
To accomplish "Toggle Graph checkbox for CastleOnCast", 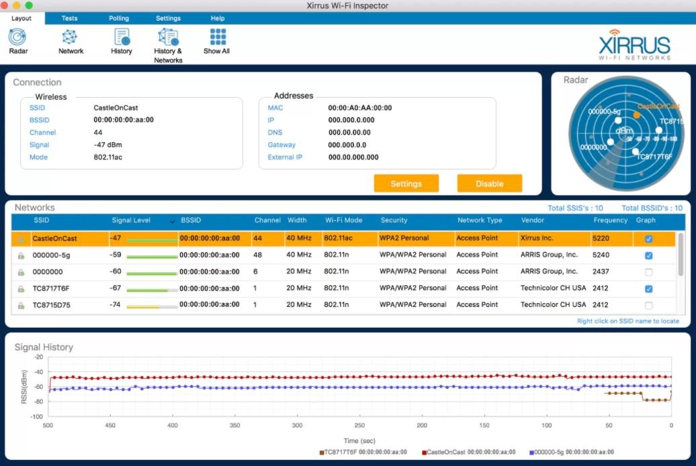I will coord(648,239).
